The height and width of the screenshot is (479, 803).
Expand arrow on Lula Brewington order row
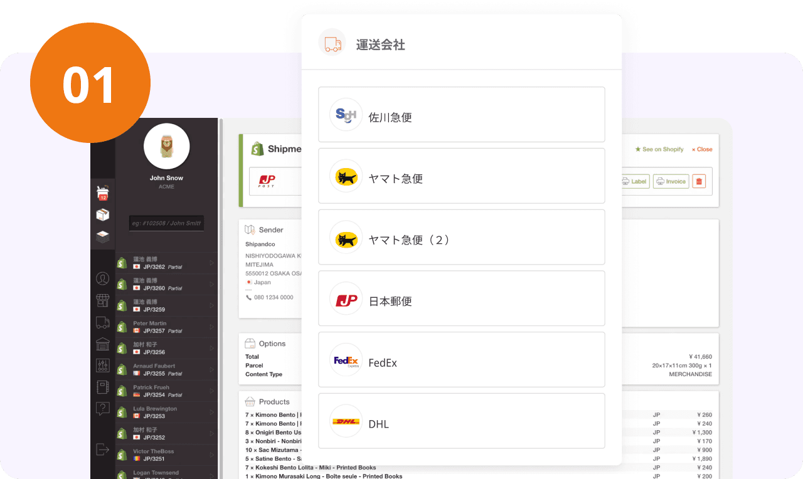(211, 412)
